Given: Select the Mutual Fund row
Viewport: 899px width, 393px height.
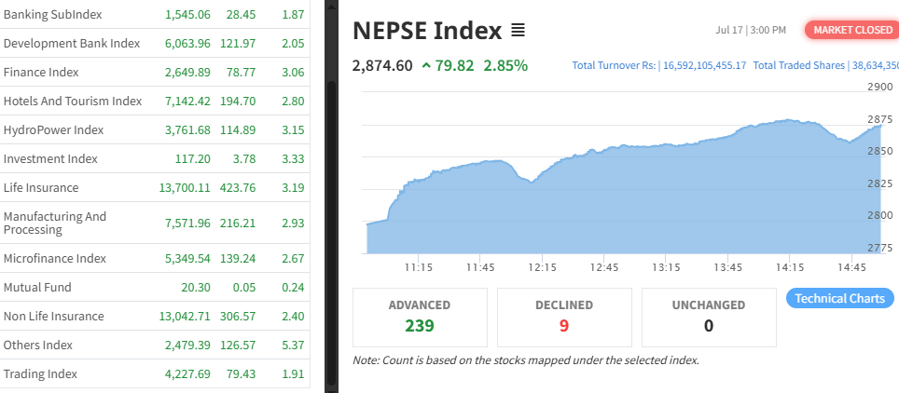Looking at the screenshot, I should (x=37, y=287).
